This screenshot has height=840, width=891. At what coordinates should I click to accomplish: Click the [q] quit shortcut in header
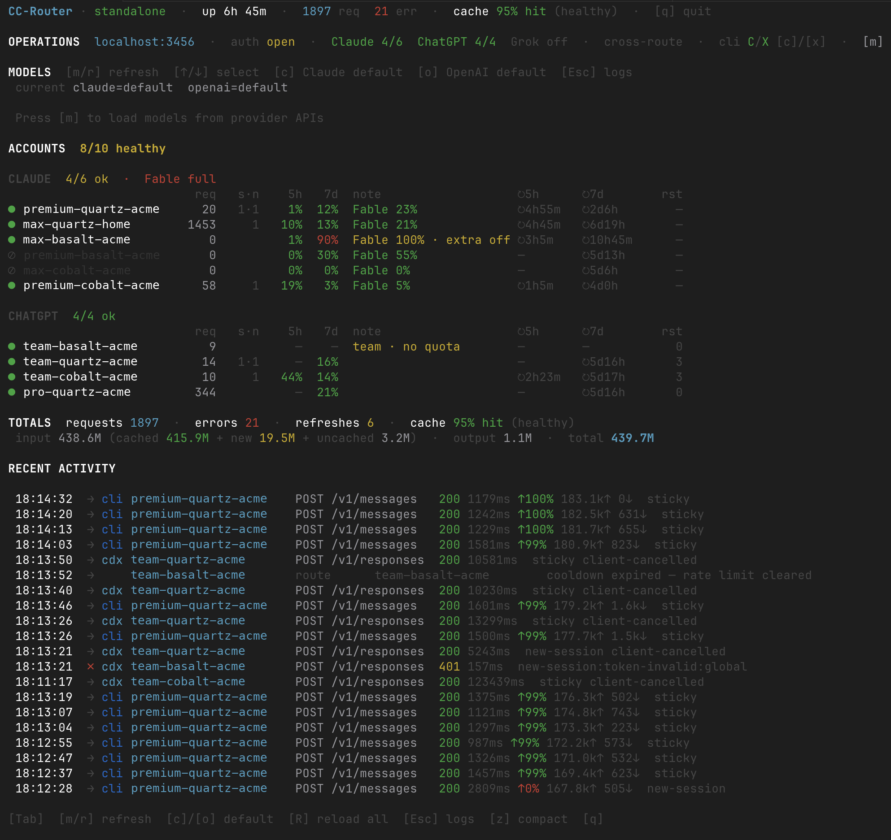pyautogui.click(x=683, y=11)
